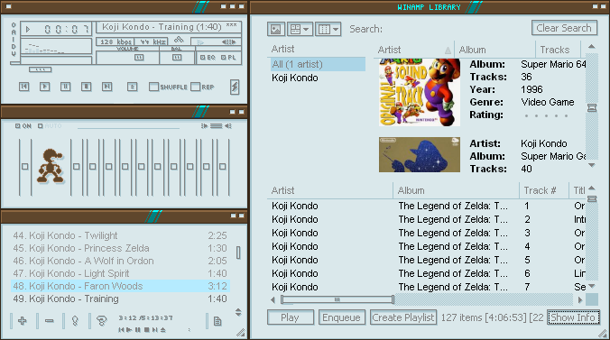
Task: Click the lightning bolt about icon
Action: [235, 87]
